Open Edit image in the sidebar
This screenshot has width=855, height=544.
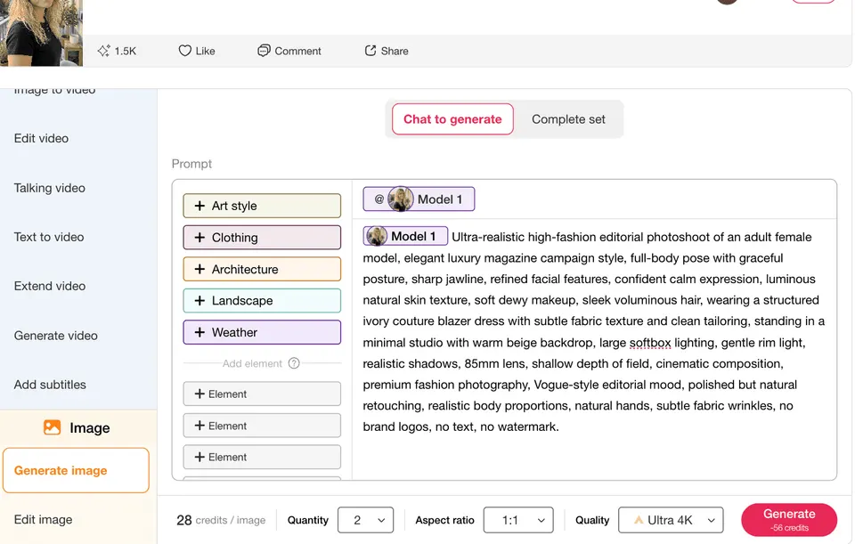click(x=43, y=520)
